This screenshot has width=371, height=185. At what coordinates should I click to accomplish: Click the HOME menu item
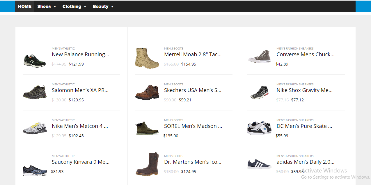[x=25, y=6]
